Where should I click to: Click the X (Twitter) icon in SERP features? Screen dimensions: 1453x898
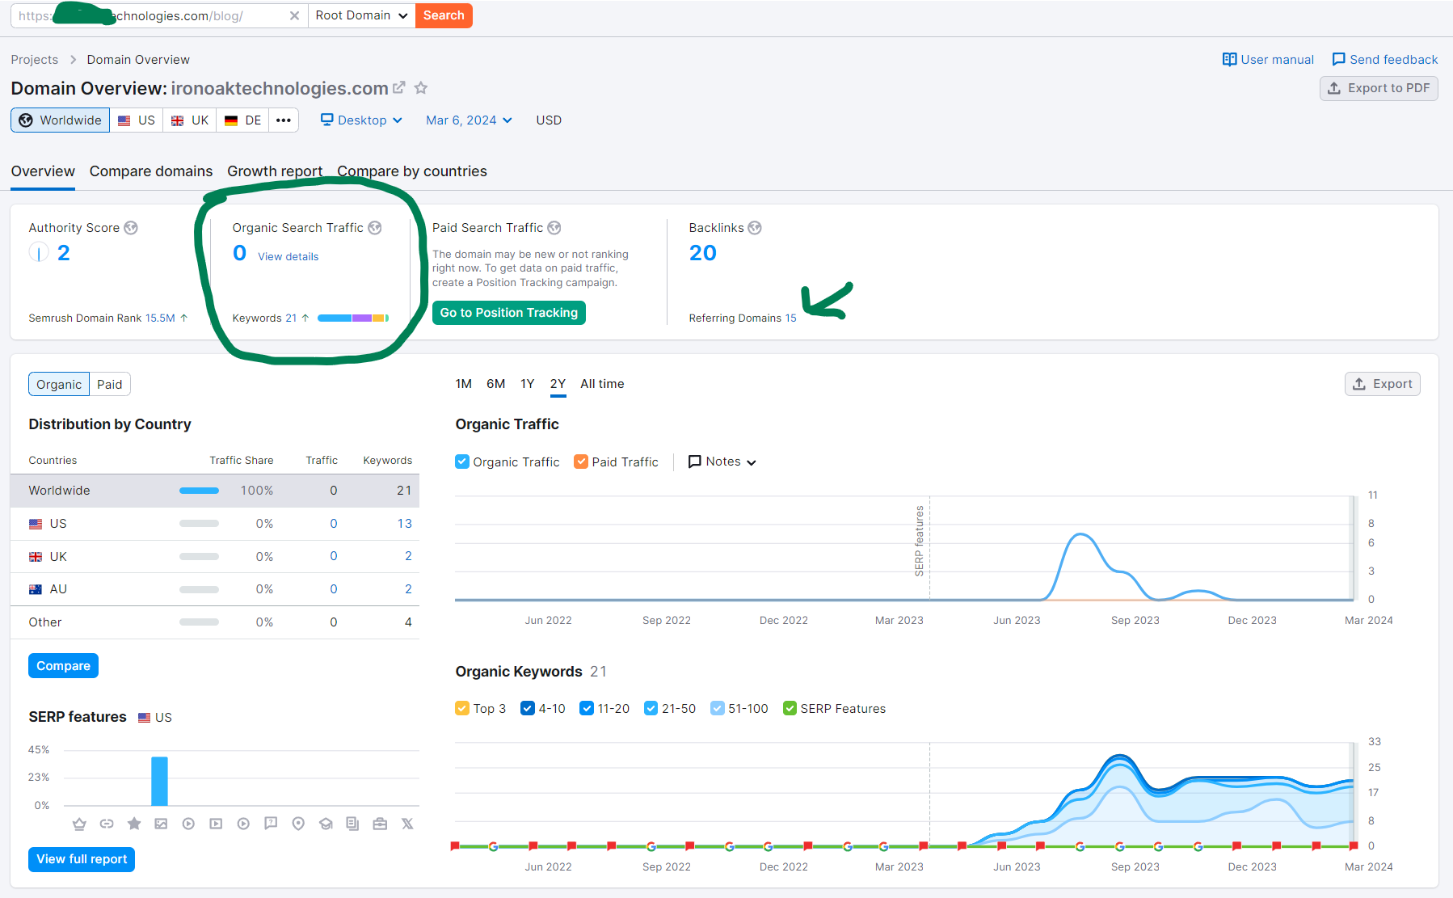[x=407, y=824]
